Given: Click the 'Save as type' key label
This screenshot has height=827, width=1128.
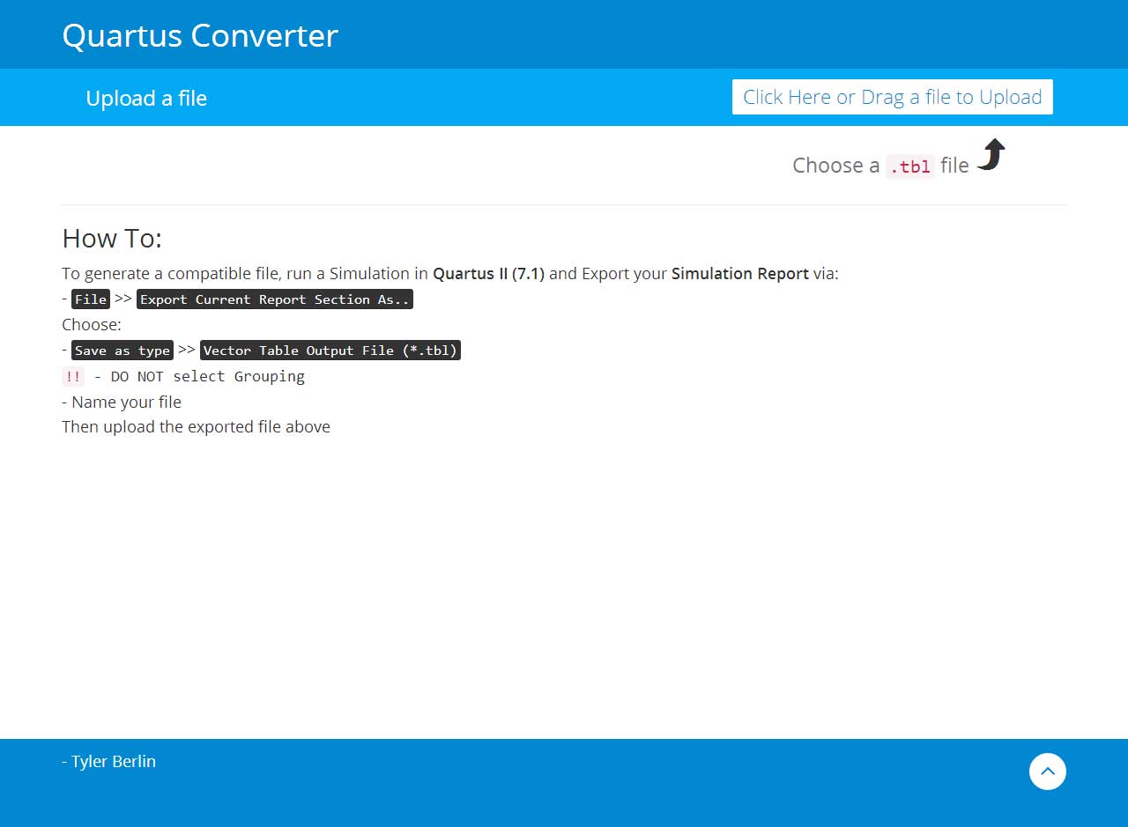Looking at the screenshot, I should point(122,351).
